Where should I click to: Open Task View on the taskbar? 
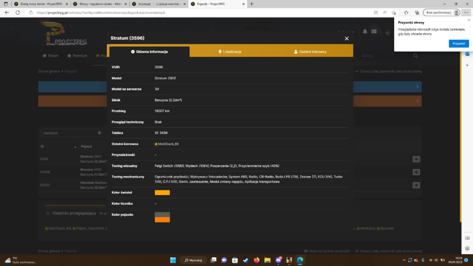pyautogui.click(x=214, y=260)
